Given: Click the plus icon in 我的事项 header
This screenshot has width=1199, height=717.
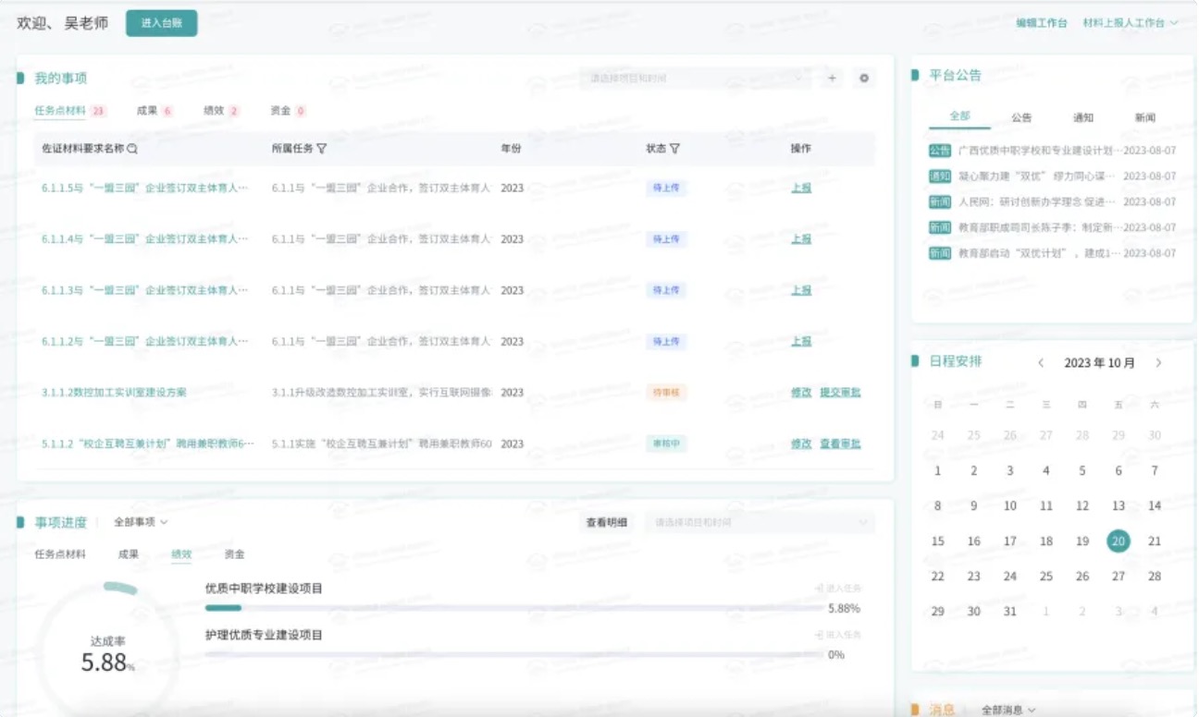Looking at the screenshot, I should tap(832, 79).
